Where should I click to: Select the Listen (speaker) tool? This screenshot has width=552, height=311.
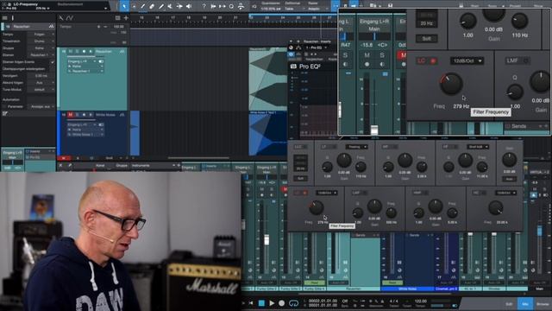coord(189,6)
